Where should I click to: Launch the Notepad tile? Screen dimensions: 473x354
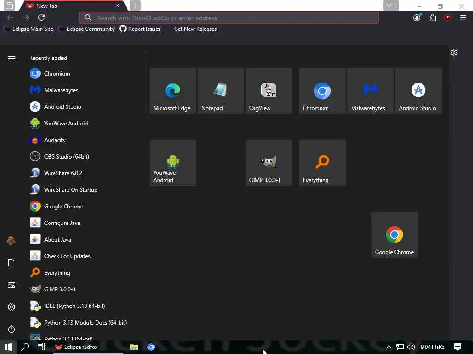(220, 91)
